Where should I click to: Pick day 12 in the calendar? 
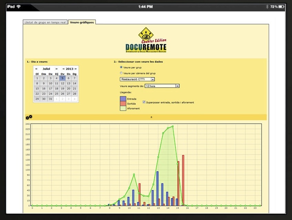click(62, 83)
